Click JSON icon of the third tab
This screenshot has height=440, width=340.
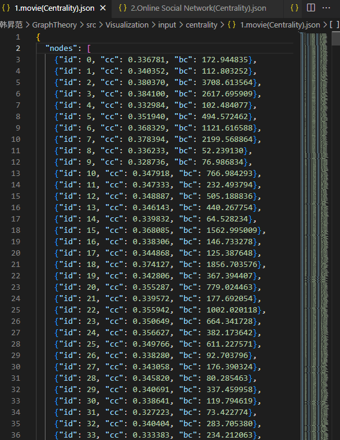point(295,8)
